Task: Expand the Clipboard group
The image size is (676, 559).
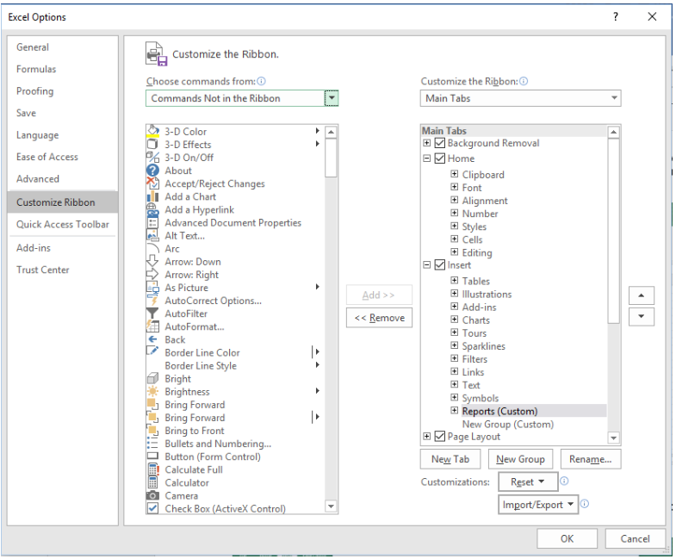Action: point(454,174)
